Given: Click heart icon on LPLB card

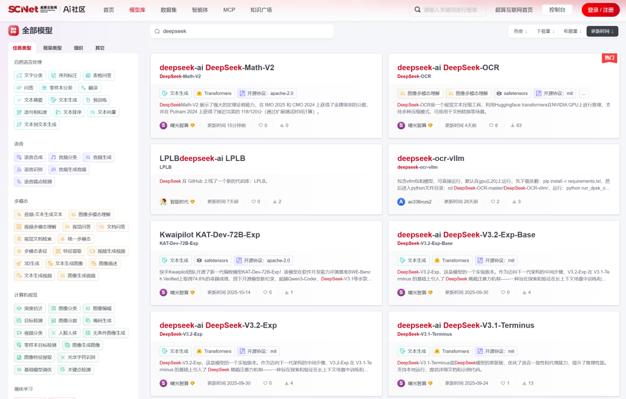Looking at the screenshot, I should 253,202.
